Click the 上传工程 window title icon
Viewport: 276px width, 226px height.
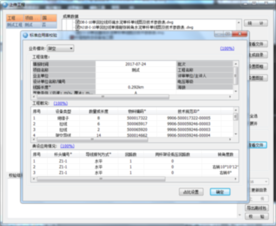pyautogui.click(x=5, y=4)
